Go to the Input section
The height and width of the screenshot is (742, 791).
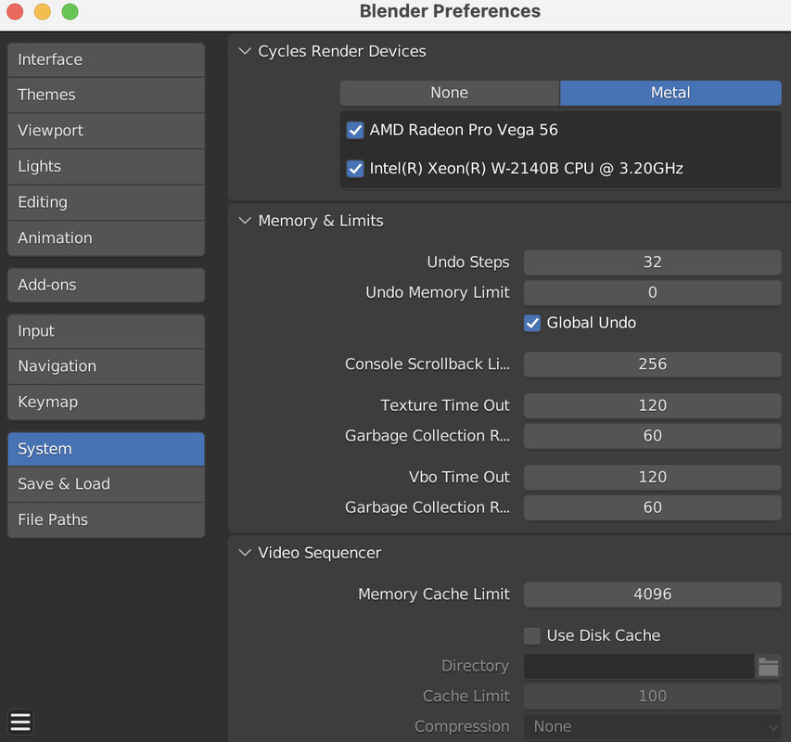tap(106, 331)
